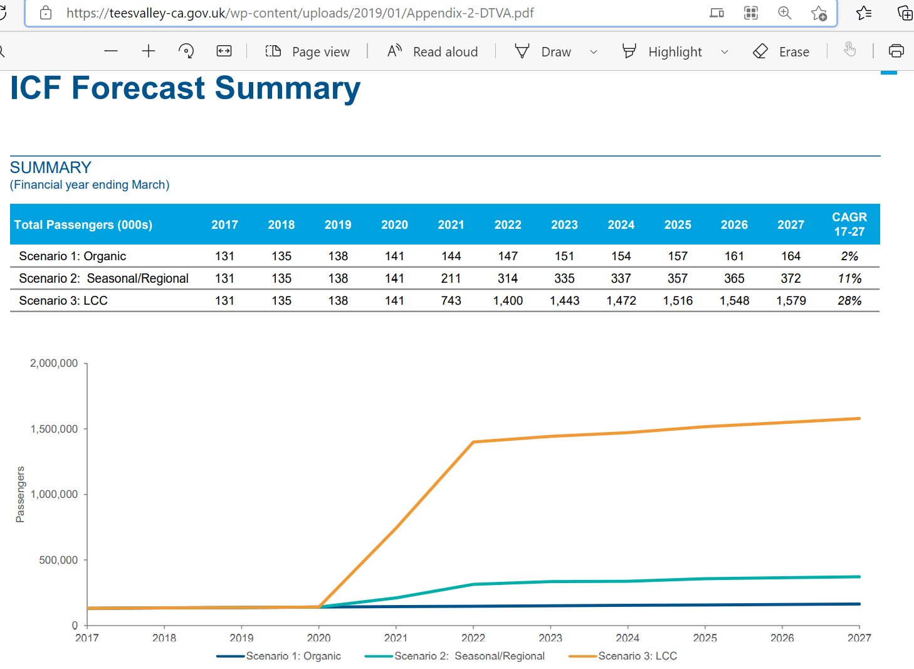Viewport: 914px width, 669px height.
Task: Click the "1,500,000" chart axis label
Action: point(54,429)
